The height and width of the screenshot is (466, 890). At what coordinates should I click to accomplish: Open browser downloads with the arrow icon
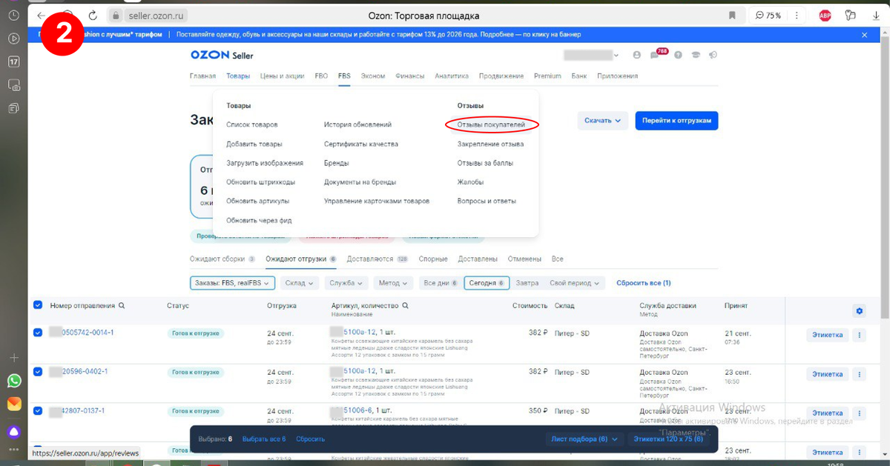[876, 16]
